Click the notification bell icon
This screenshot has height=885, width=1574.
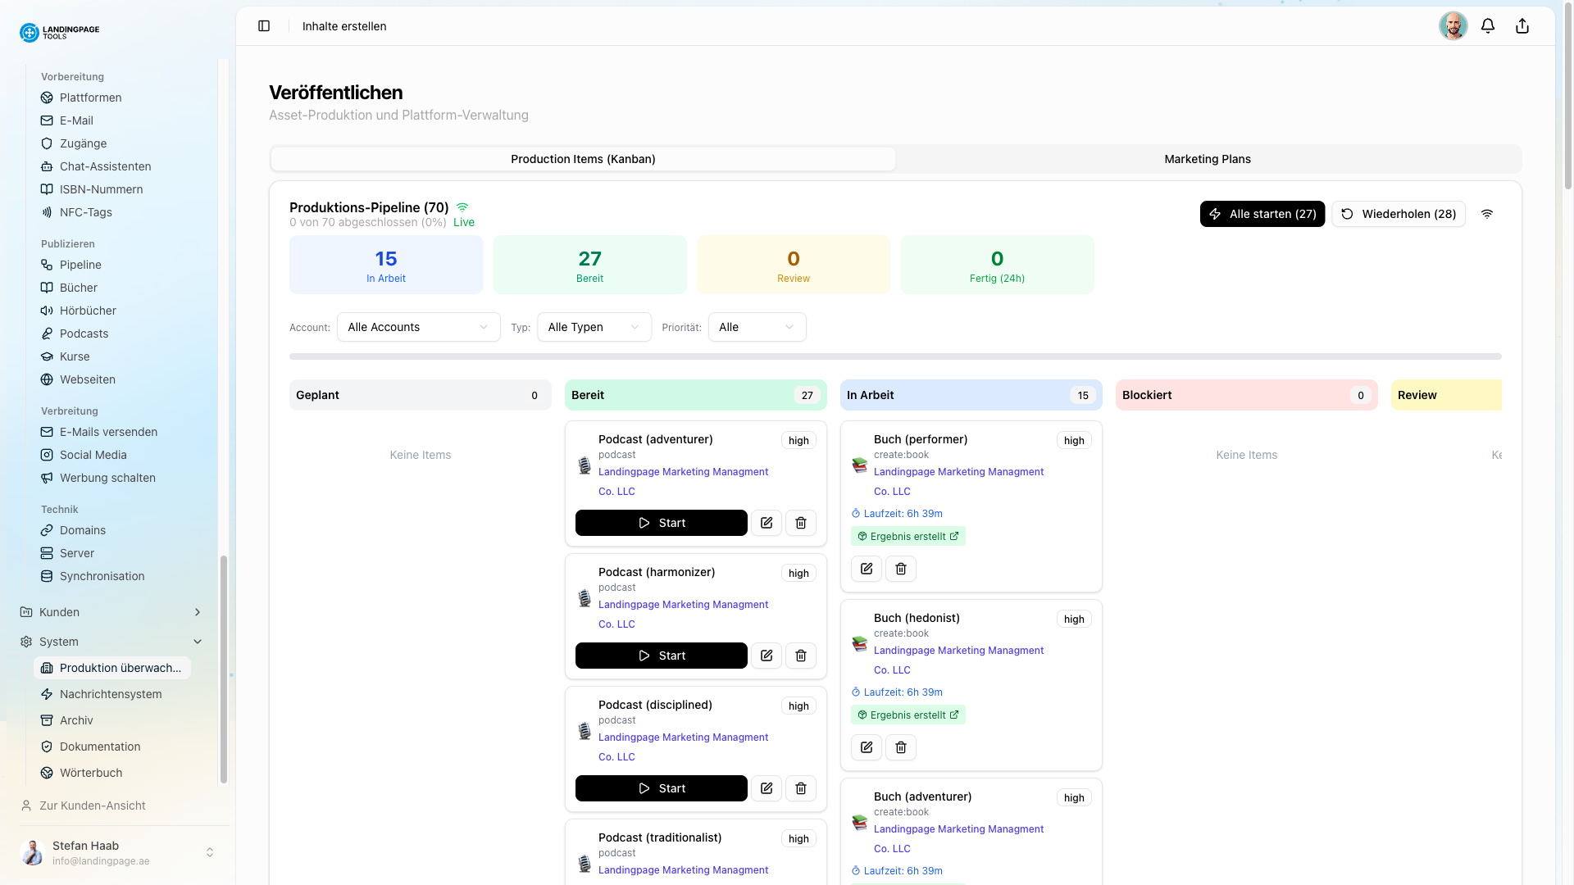[x=1488, y=25]
